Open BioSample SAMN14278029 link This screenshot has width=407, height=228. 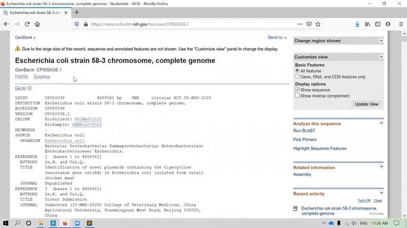tap(87, 125)
